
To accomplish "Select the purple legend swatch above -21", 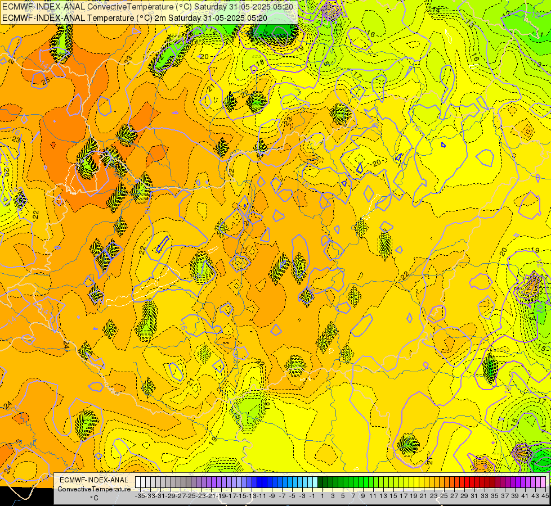I will tap(209, 482).
